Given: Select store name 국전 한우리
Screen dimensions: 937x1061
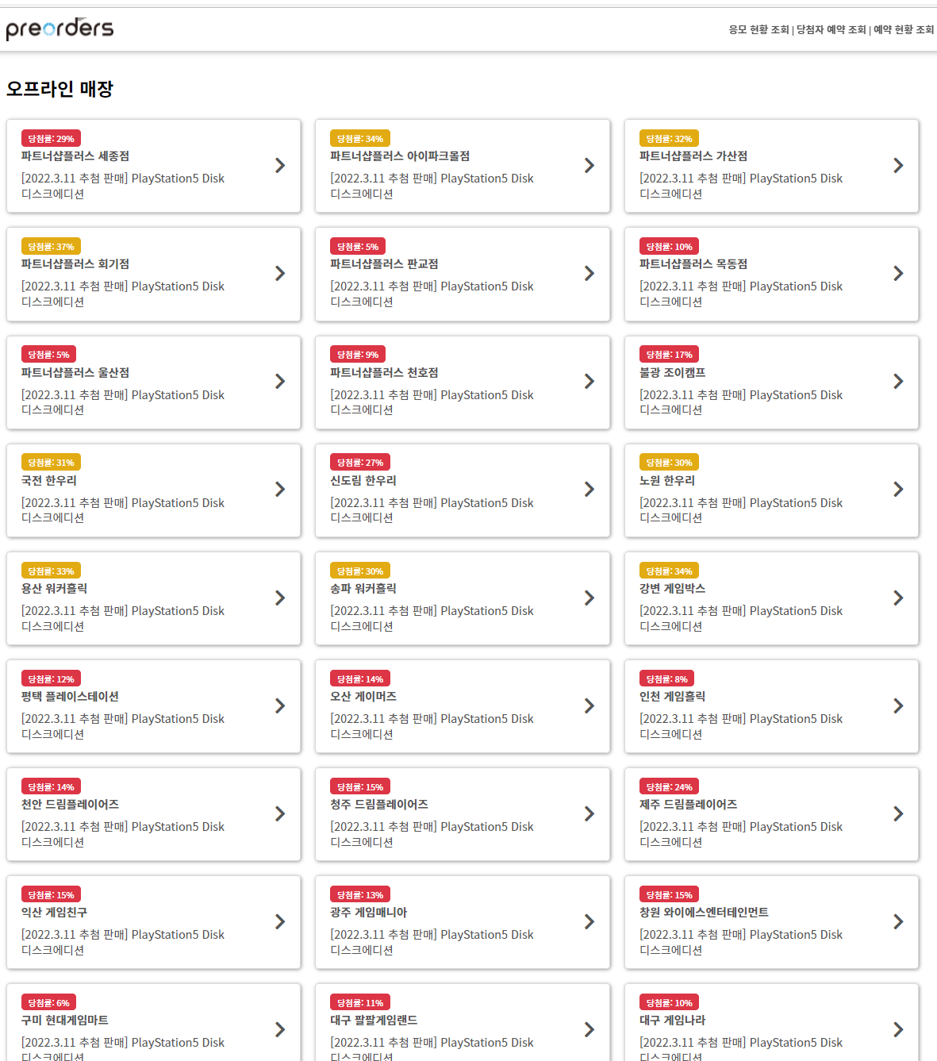Looking at the screenshot, I should [x=49, y=480].
